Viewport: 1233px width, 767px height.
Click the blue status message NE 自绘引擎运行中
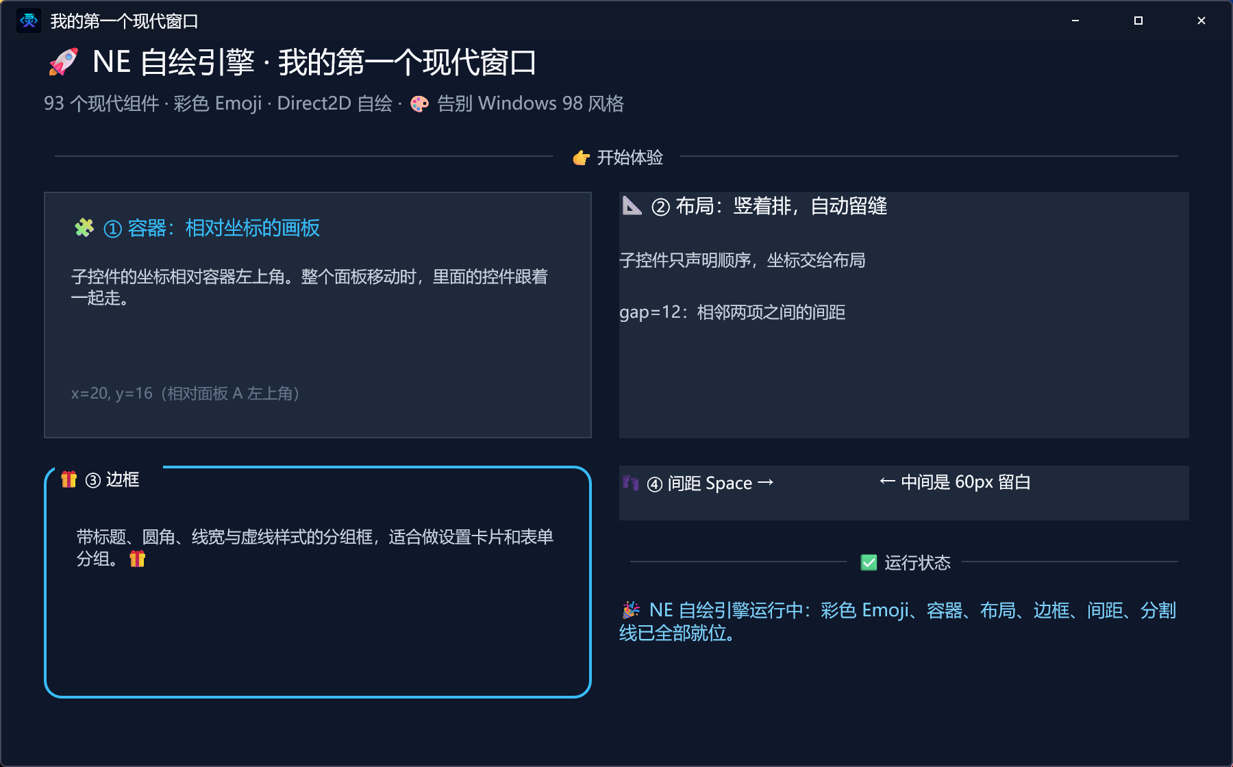point(897,621)
